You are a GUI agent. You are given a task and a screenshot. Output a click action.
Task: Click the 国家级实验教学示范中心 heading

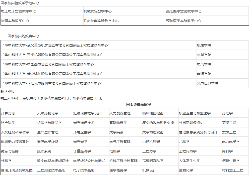click(20, 3)
